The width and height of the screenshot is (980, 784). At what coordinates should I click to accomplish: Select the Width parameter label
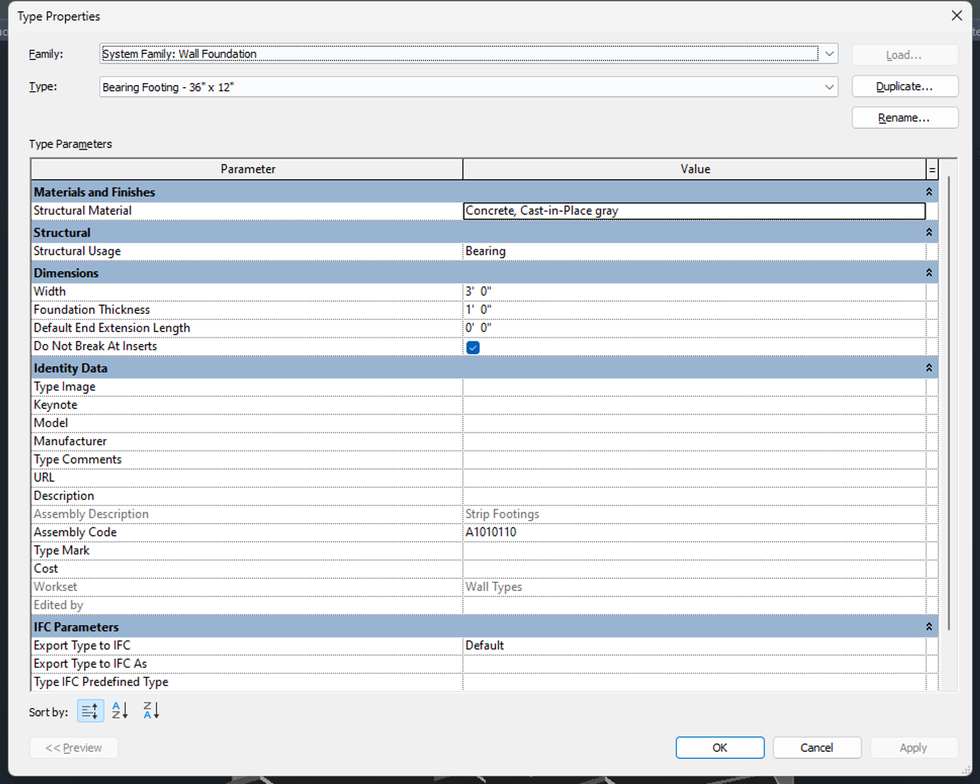(49, 292)
